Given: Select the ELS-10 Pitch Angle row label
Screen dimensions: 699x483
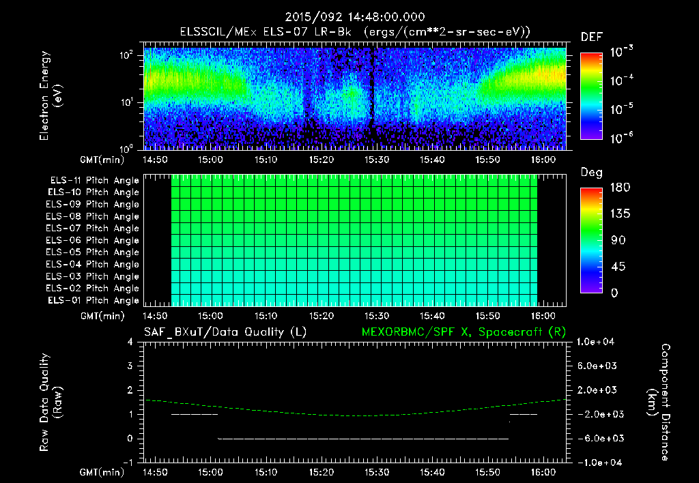Looking at the screenshot, I should pyautogui.click(x=94, y=192).
